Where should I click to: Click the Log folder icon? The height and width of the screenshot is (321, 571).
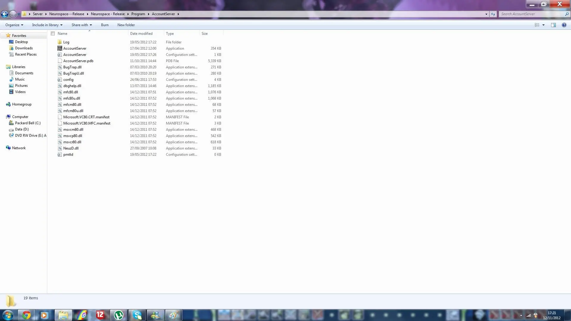60,42
